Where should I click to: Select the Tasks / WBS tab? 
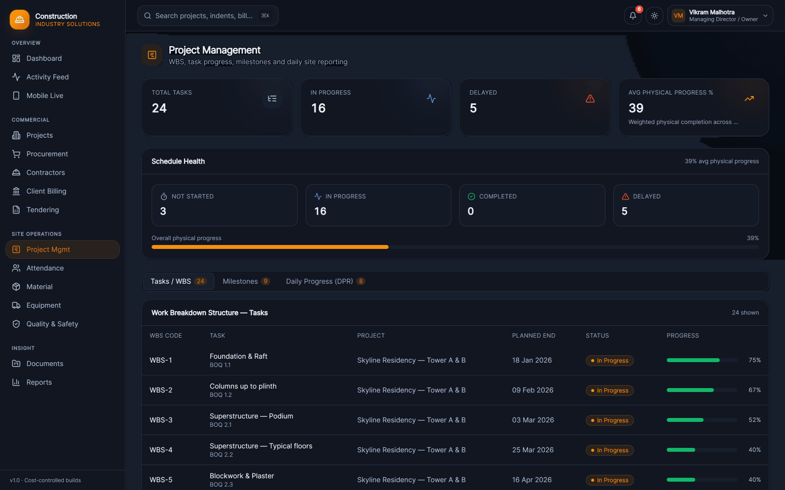(179, 281)
